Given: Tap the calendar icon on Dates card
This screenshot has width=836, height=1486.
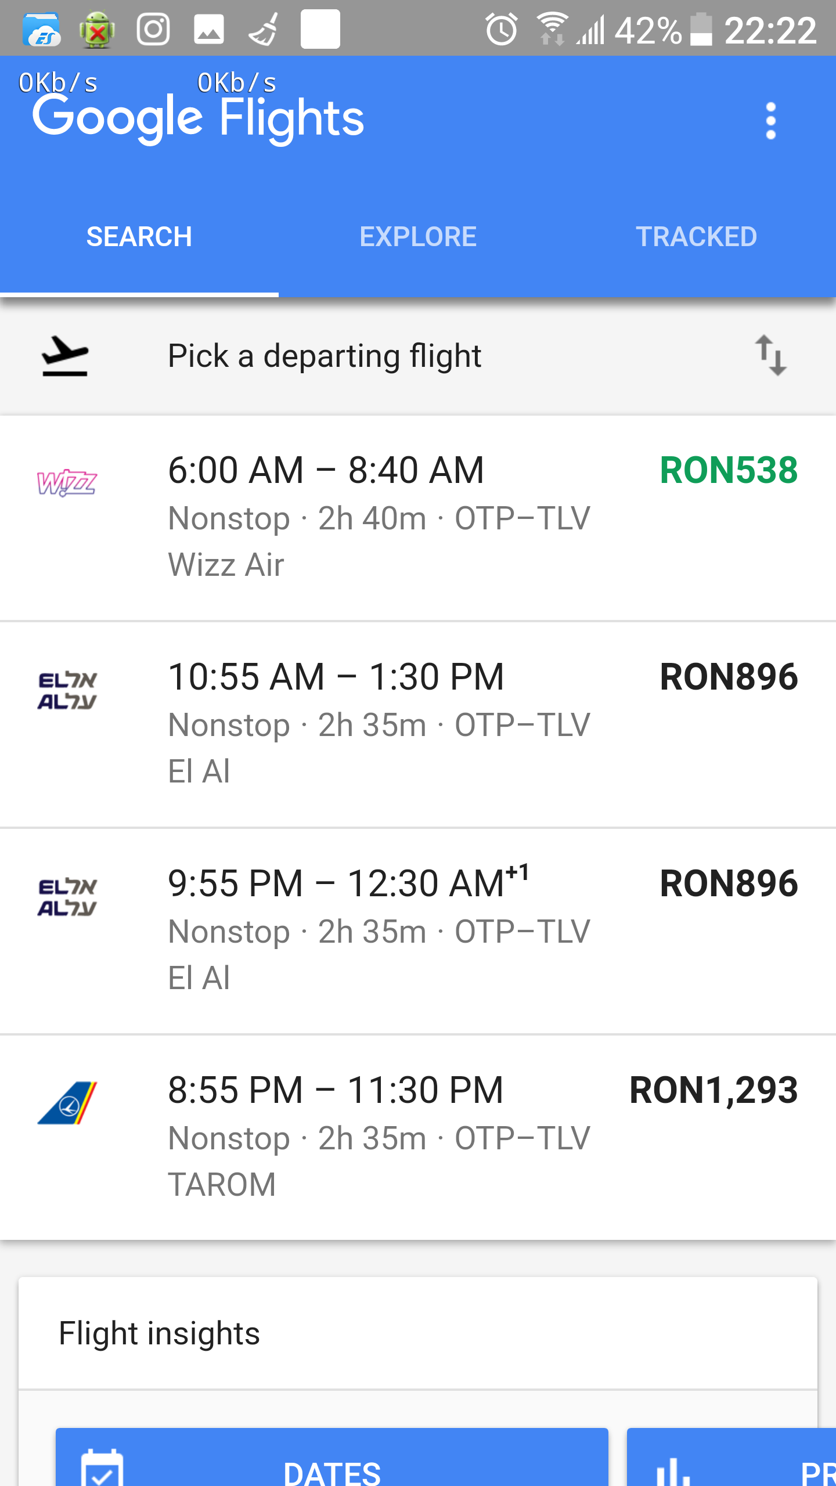Looking at the screenshot, I should point(102,1469).
